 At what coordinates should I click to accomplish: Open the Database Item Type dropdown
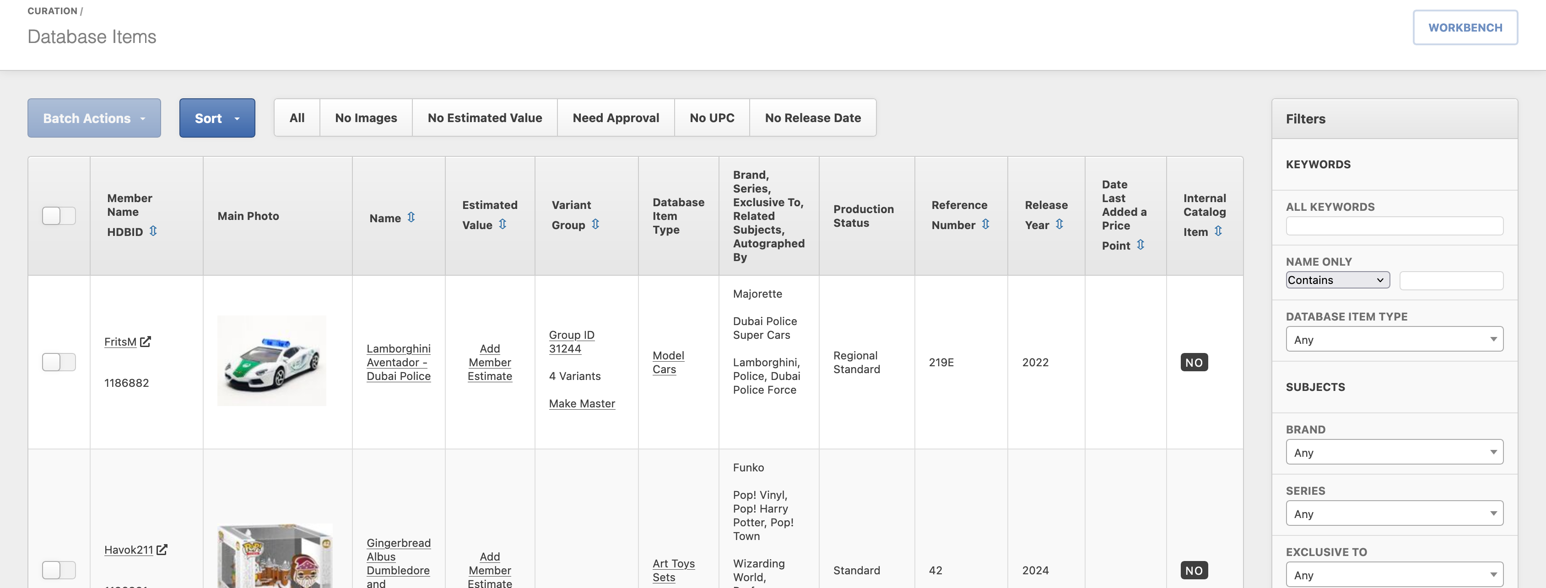pos(1394,340)
